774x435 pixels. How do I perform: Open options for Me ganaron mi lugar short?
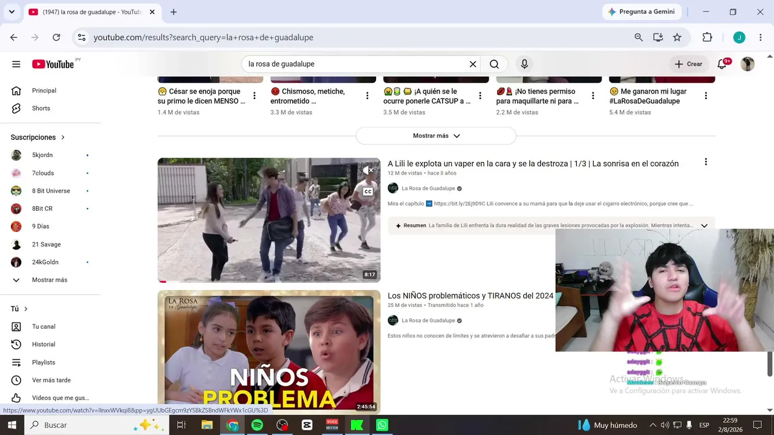tap(706, 95)
